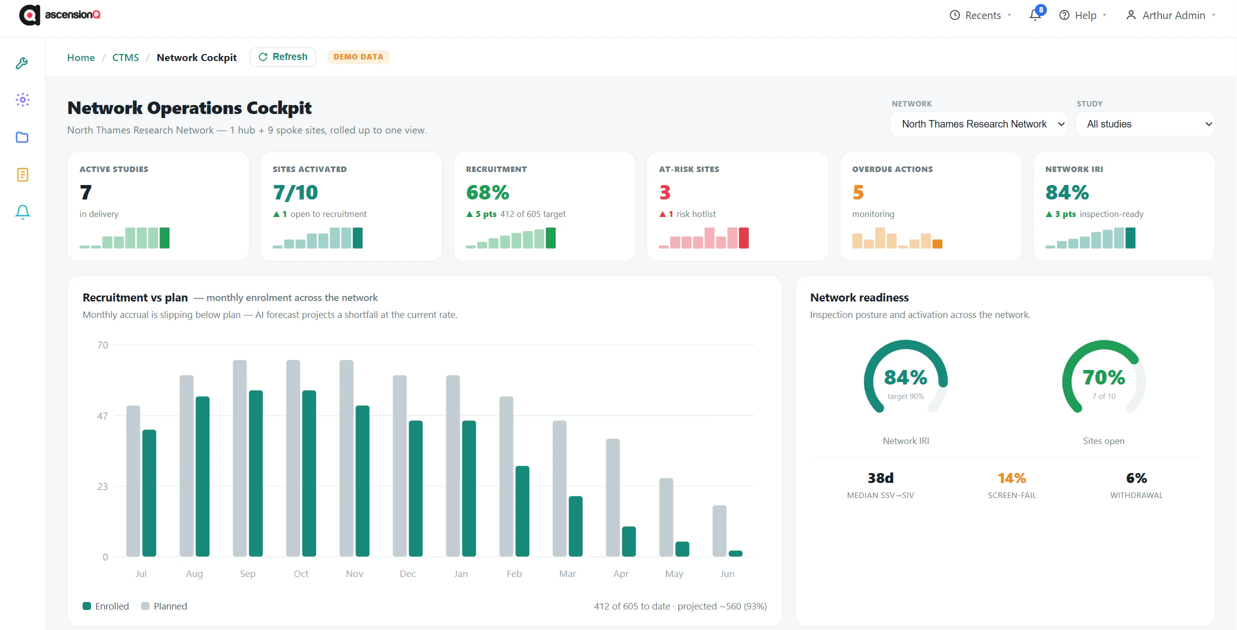Open the document list sidebar icon
Viewport: 1237px width, 630px height.
coord(22,174)
